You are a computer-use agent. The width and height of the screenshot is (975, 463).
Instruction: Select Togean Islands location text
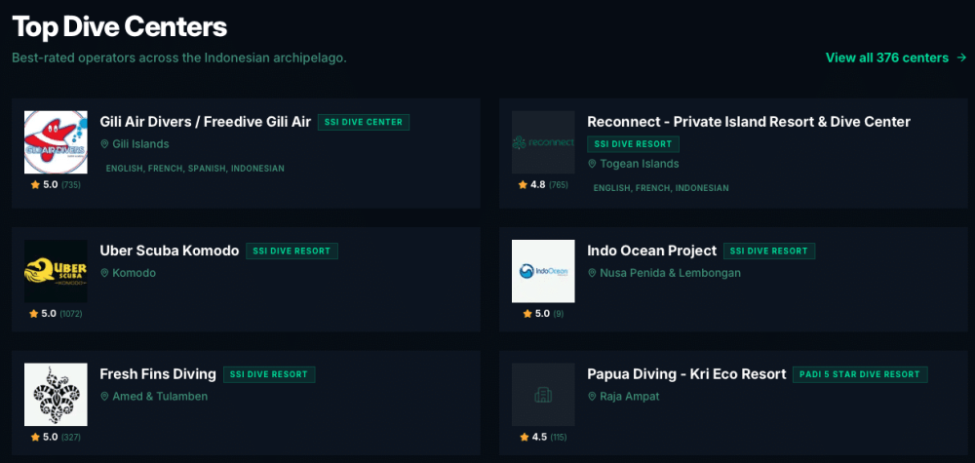(640, 164)
